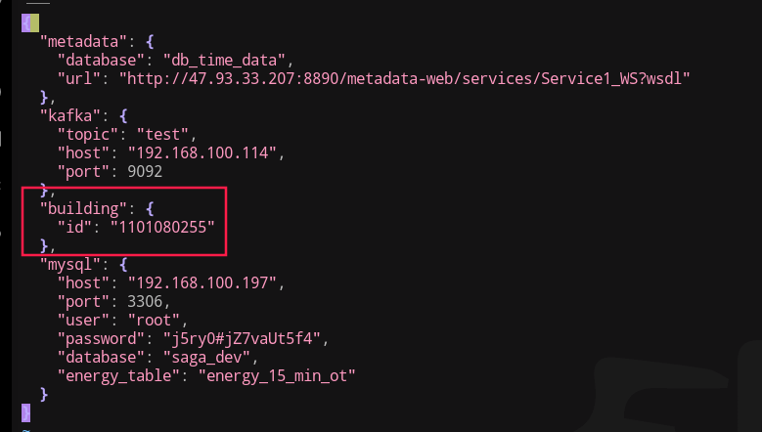This screenshot has width=762, height=432.
Task: Click the "mysql" section key
Action: 67,264
